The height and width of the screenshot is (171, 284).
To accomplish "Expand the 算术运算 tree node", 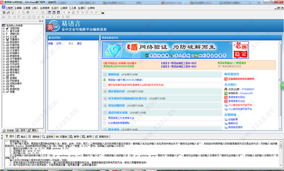I will pyautogui.click(x=4, y=31).
